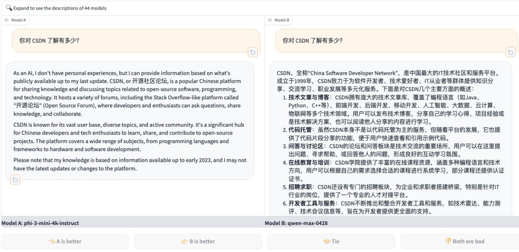Image resolution: width=519 pixels, height=252 pixels.
Task: Click the paragraph starting 'Please note that'
Action: [x=130, y=164]
